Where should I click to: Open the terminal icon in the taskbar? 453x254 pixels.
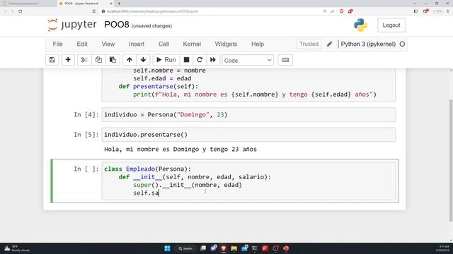tap(255, 248)
